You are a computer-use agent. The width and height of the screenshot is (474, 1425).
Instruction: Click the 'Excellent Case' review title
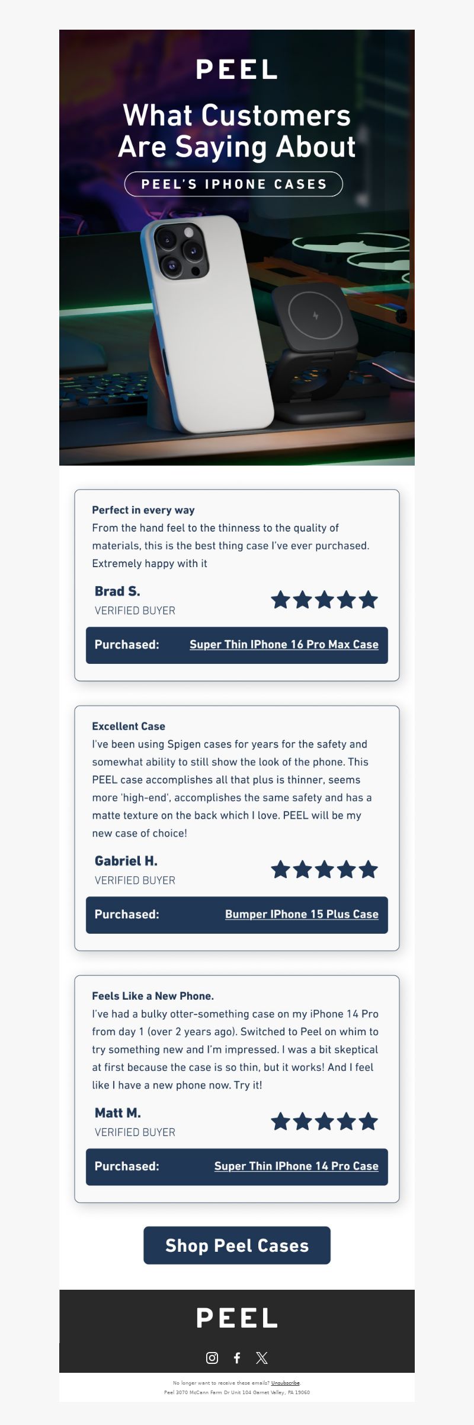pos(129,726)
